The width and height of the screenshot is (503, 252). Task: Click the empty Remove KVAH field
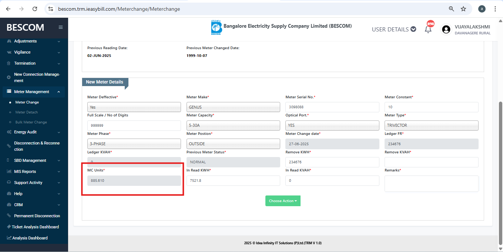point(432,162)
